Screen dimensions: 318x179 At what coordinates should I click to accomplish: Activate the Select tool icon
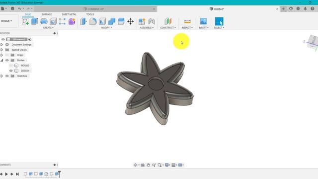click(219, 21)
